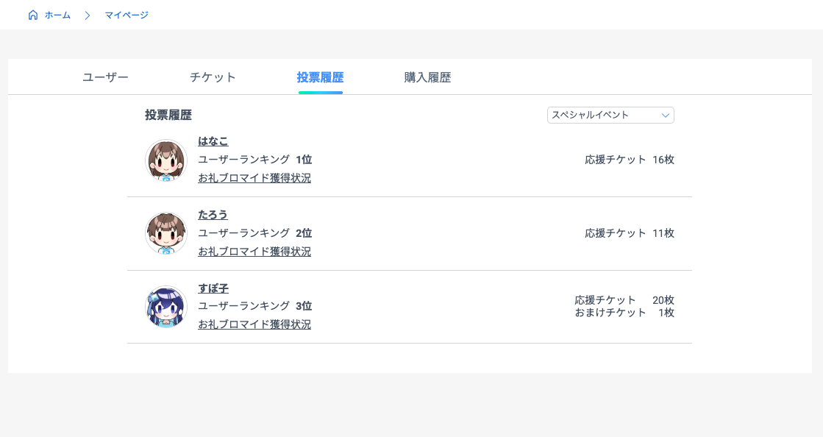Open the たろう profile link
The height and width of the screenshot is (437, 823).
[213, 214]
